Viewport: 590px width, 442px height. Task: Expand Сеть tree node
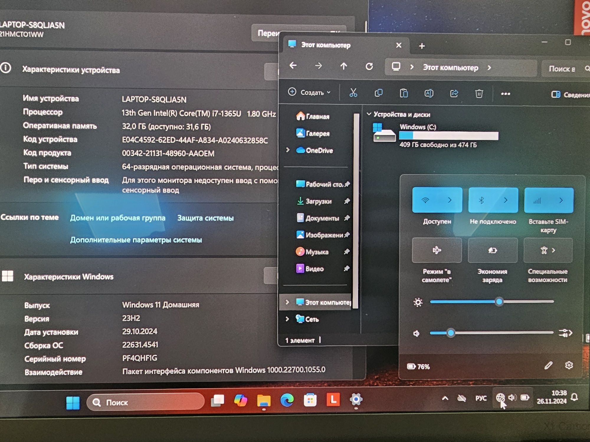click(287, 319)
